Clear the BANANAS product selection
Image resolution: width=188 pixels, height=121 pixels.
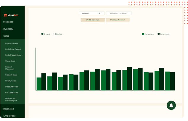point(99,13)
